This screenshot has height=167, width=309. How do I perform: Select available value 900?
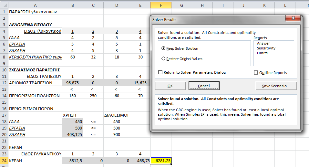point(117,135)
